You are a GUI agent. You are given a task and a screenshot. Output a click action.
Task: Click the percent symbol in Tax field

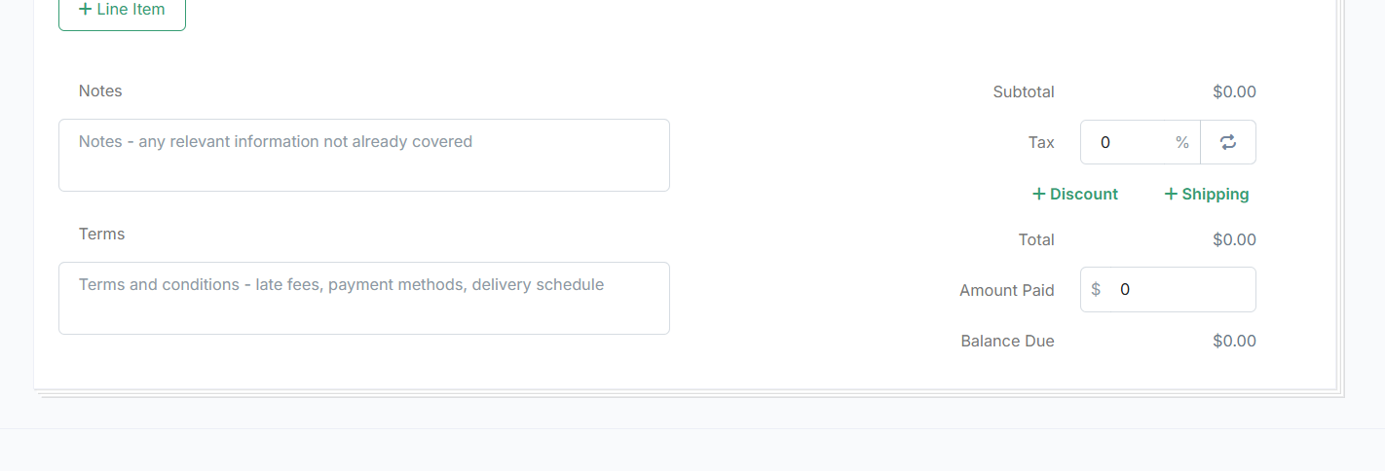(1182, 142)
